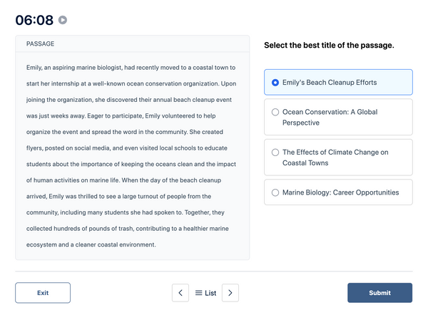
Task: Choose the 'Ocean Conservation: A Global Perspective' radio
Action: (x=275, y=112)
